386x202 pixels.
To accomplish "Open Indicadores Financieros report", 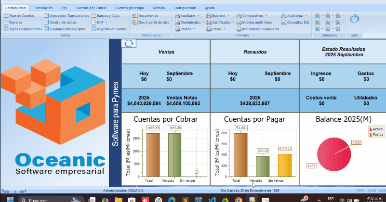I will [x=261, y=29].
